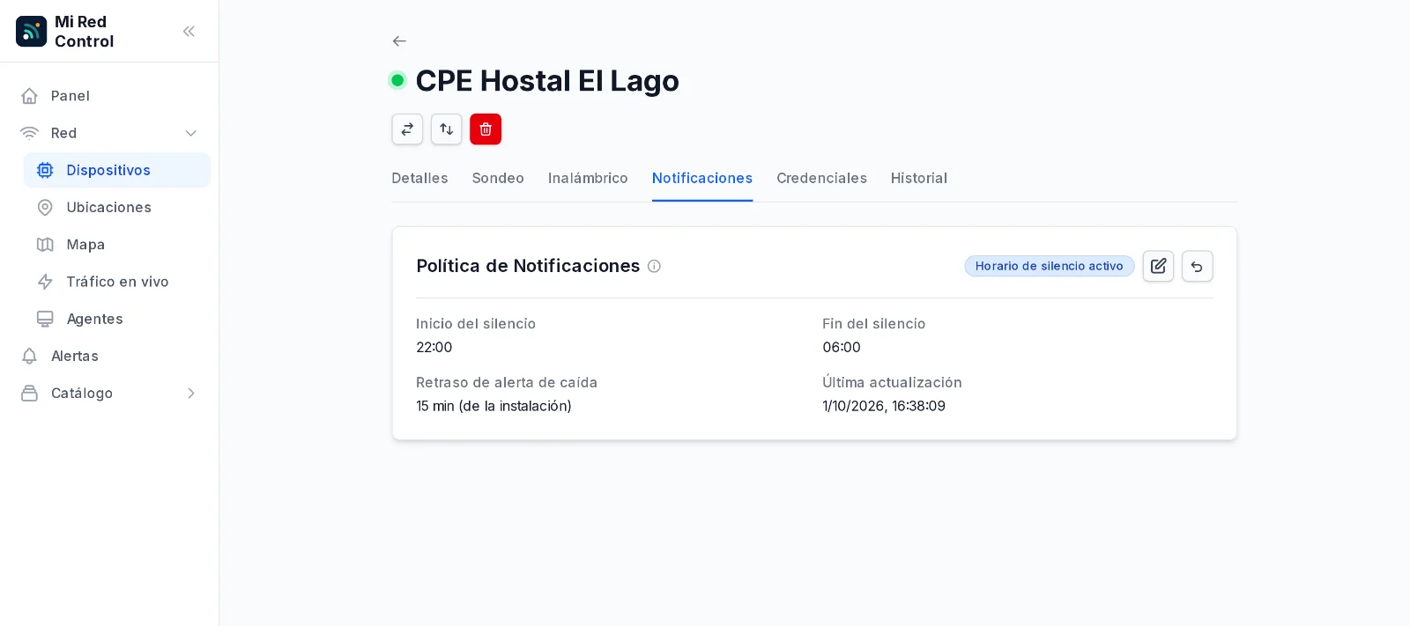
Task: Click the Catálogo box icon
Action: pos(29,394)
